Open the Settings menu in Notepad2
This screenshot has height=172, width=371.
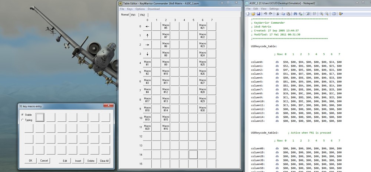(x=274, y=9)
